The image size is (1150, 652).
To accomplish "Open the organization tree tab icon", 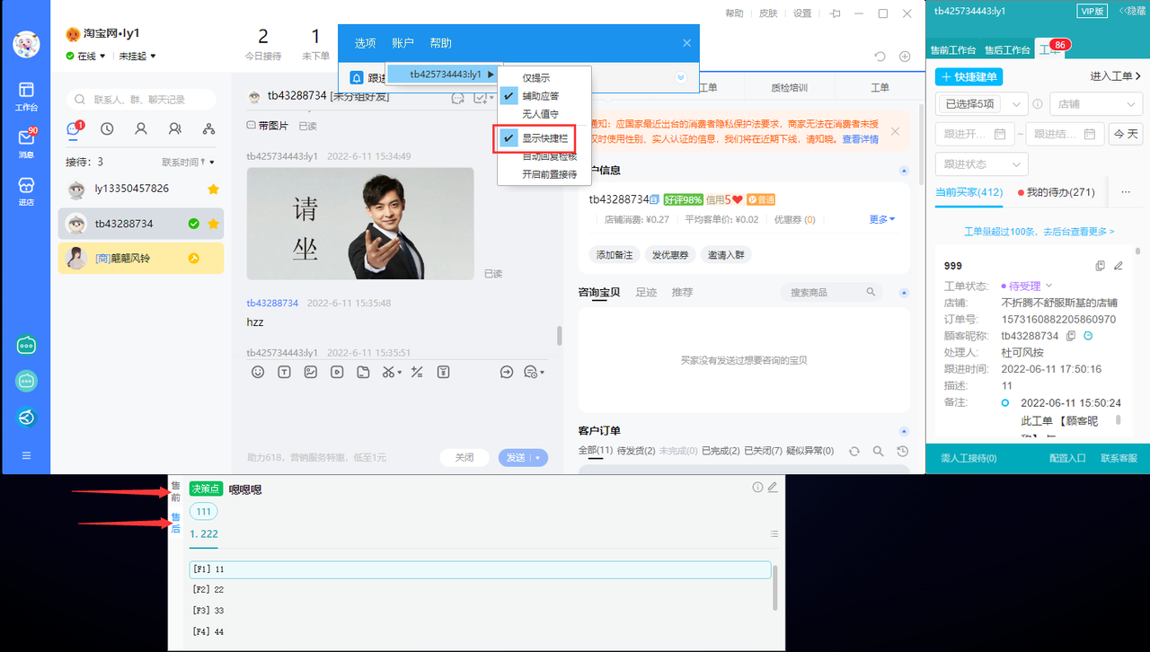I will pos(209,128).
